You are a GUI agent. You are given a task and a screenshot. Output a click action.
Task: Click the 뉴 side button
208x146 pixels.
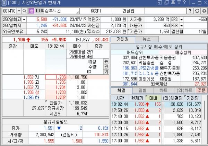coord(106,61)
